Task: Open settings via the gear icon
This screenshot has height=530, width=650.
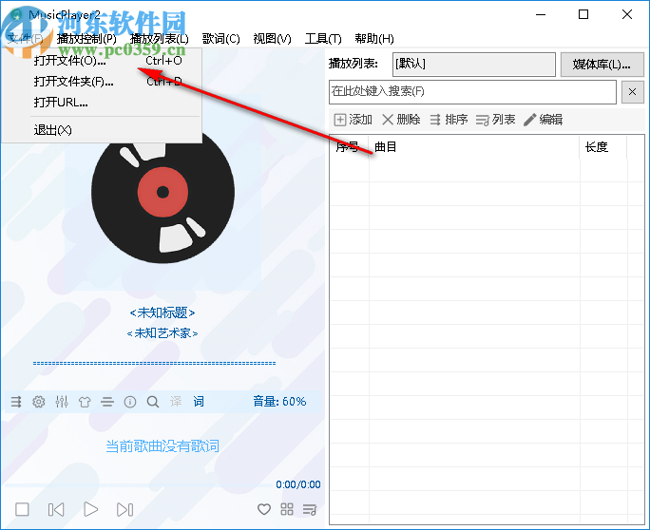Action: 39,402
